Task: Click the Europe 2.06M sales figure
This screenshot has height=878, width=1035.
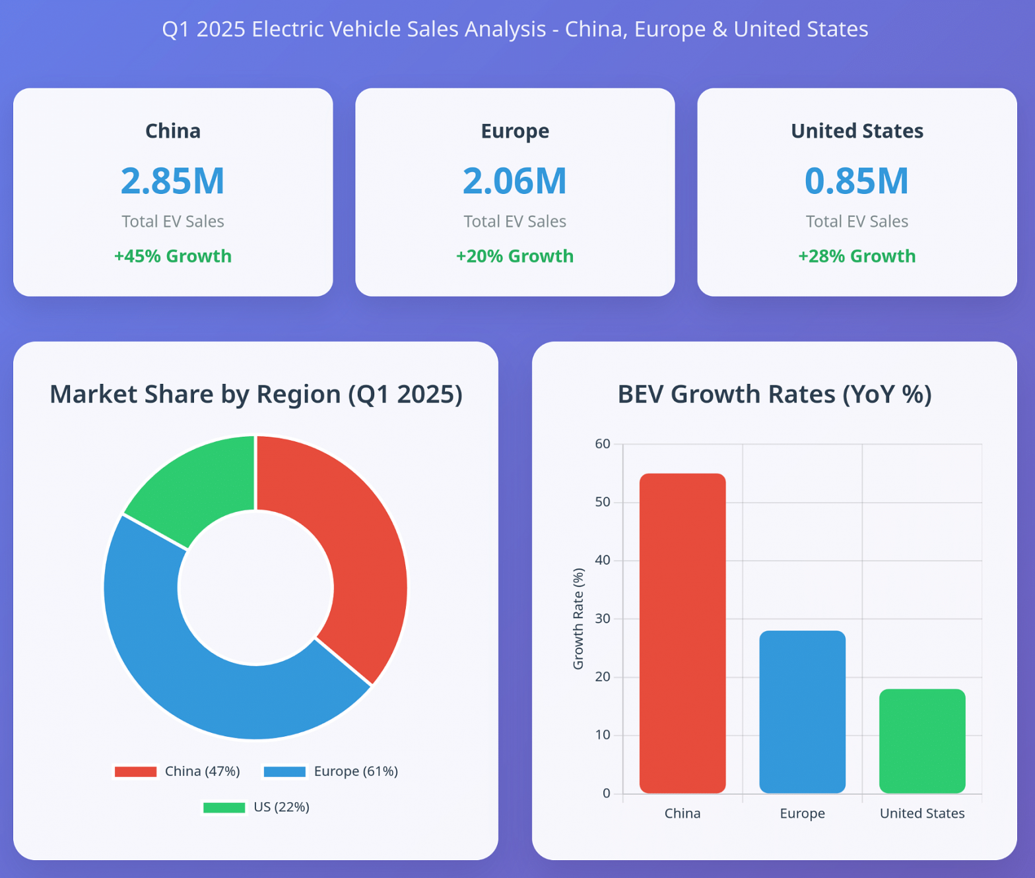Action: point(515,181)
